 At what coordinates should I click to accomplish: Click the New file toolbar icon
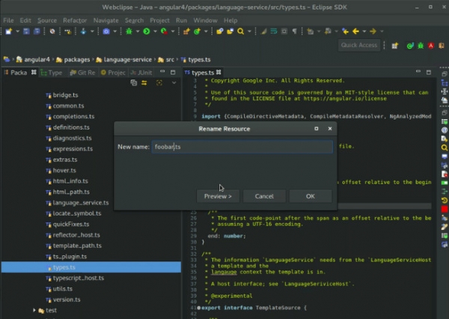click(x=7, y=31)
